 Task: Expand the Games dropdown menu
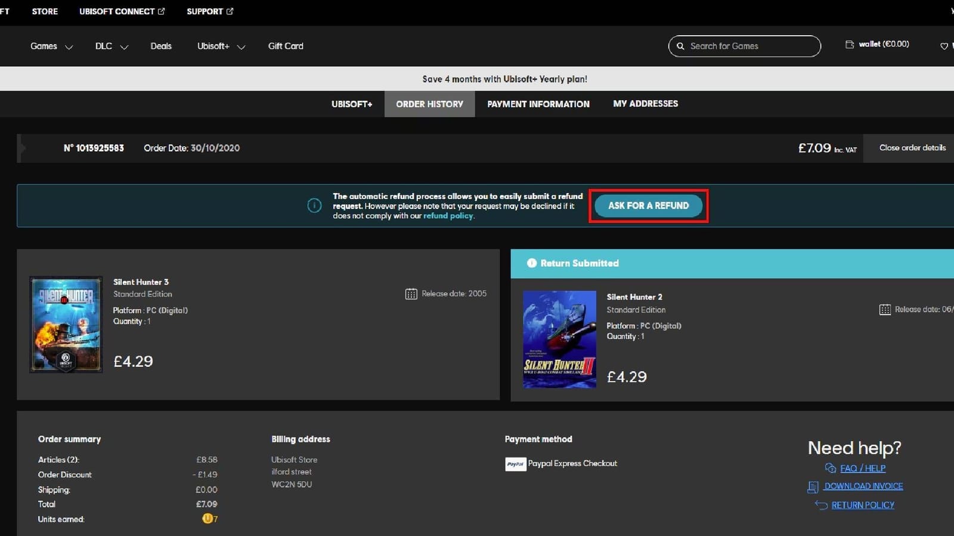tap(51, 46)
